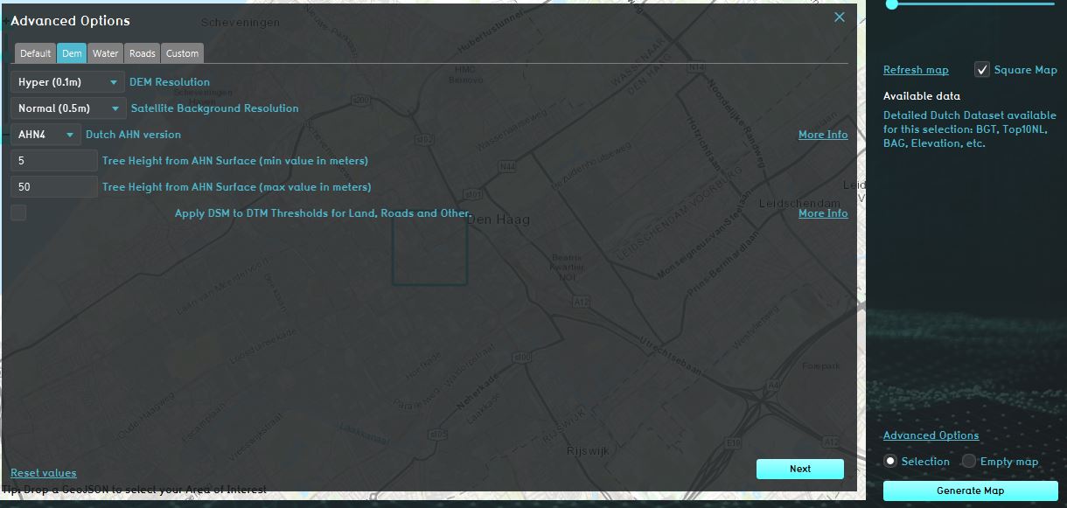Select the Dem tab

click(x=72, y=53)
